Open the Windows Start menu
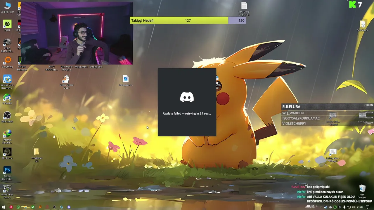Image resolution: width=374 pixels, height=210 pixels. pyautogui.click(x=4, y=207)
